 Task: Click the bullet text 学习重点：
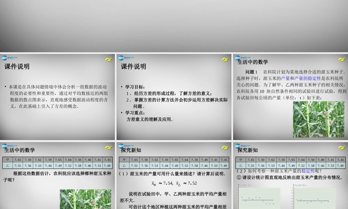tap(135, 113)
